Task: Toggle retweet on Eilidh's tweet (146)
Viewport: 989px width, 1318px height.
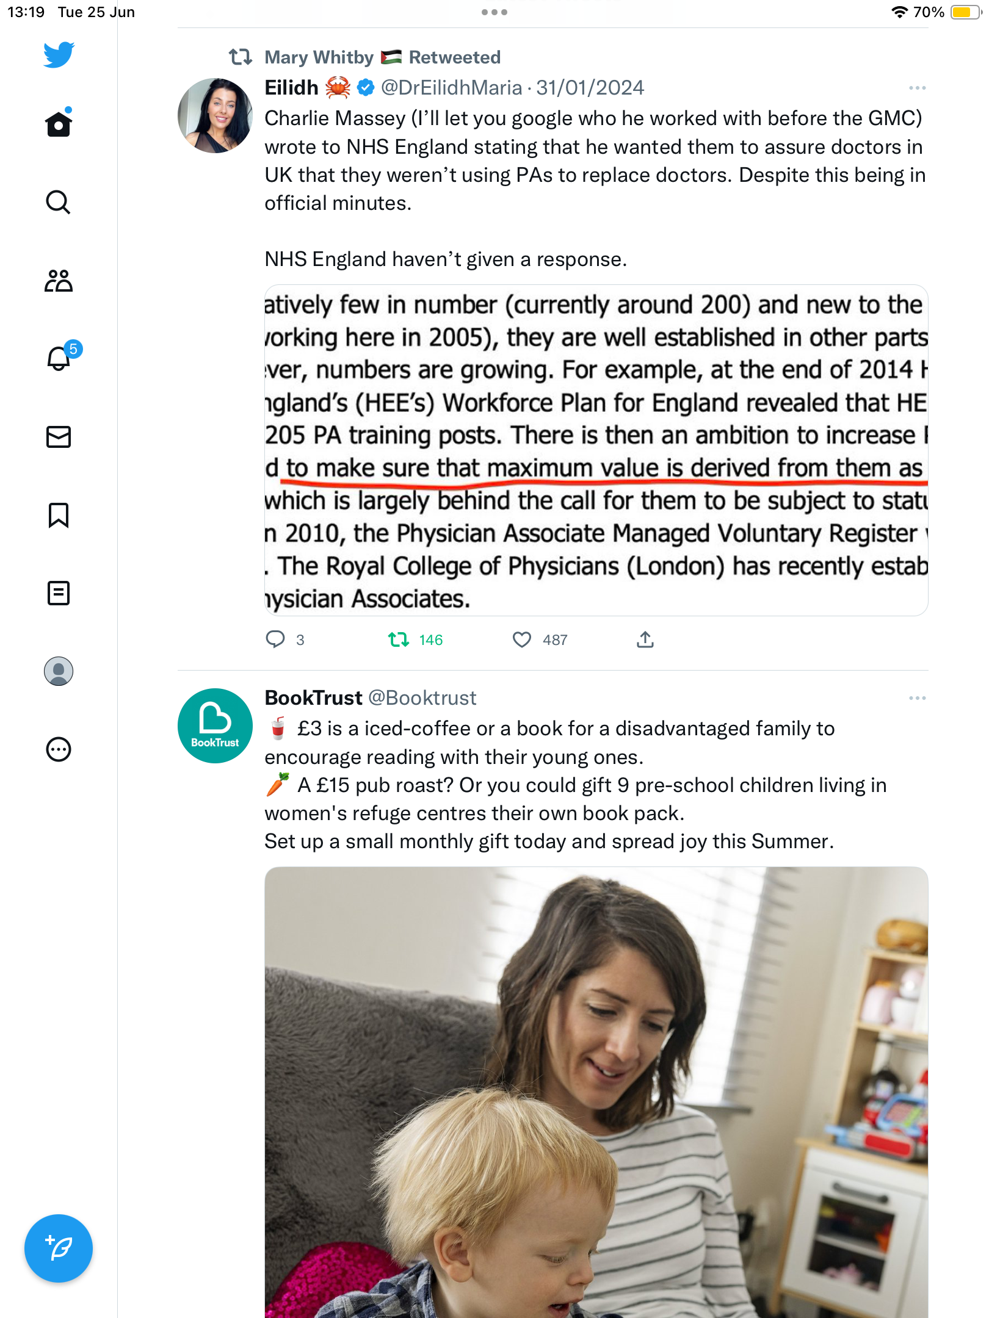Action: click(415, 639)
